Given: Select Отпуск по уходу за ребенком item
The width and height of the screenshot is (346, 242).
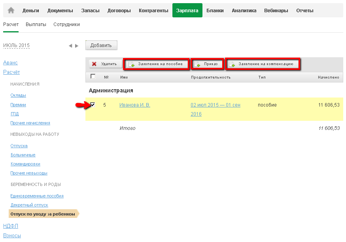Looking at the screenshot, I should [x=43, y=214].
